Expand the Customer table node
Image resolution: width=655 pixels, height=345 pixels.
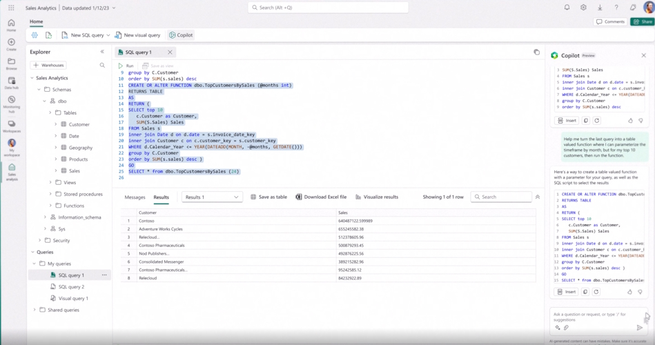click(x=56, y=125)
